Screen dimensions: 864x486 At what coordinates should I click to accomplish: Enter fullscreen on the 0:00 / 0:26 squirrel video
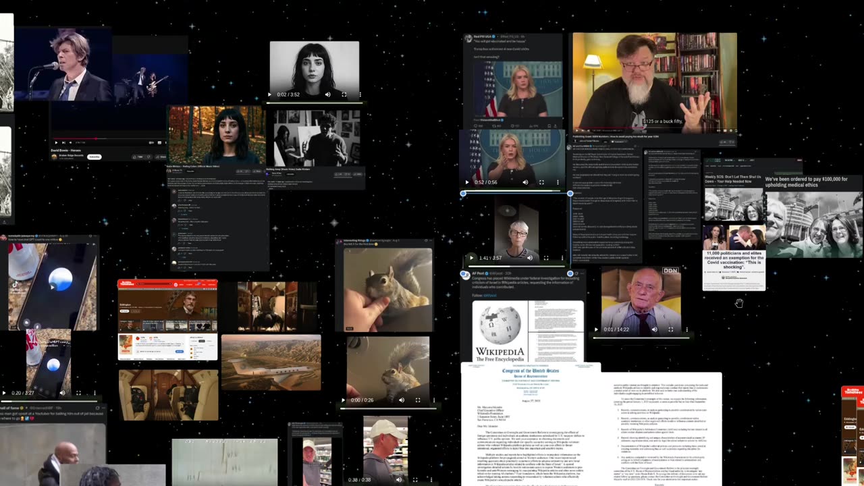pos(417,400)
